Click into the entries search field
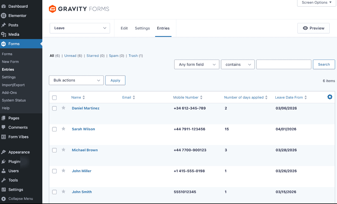 [x=284, y=64]
